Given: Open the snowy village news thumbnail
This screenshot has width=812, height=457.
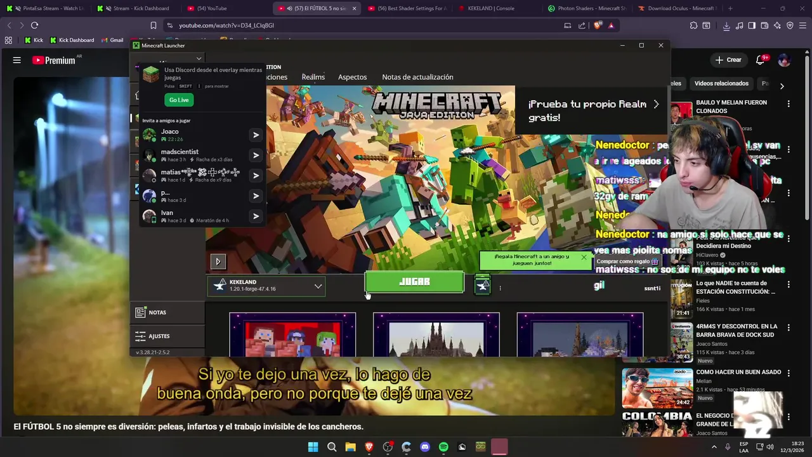Looking at the screenshot, I should [x=580, y=334].
